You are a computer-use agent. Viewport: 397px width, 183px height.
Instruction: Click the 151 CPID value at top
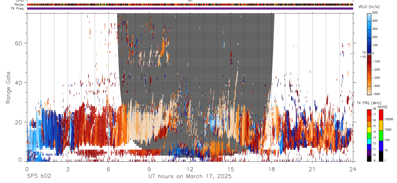(190, 1)
